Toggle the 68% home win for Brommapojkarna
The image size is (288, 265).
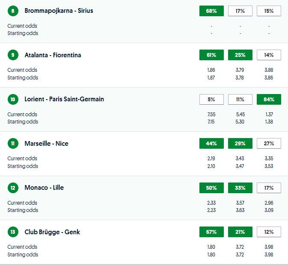click(211, 11)
